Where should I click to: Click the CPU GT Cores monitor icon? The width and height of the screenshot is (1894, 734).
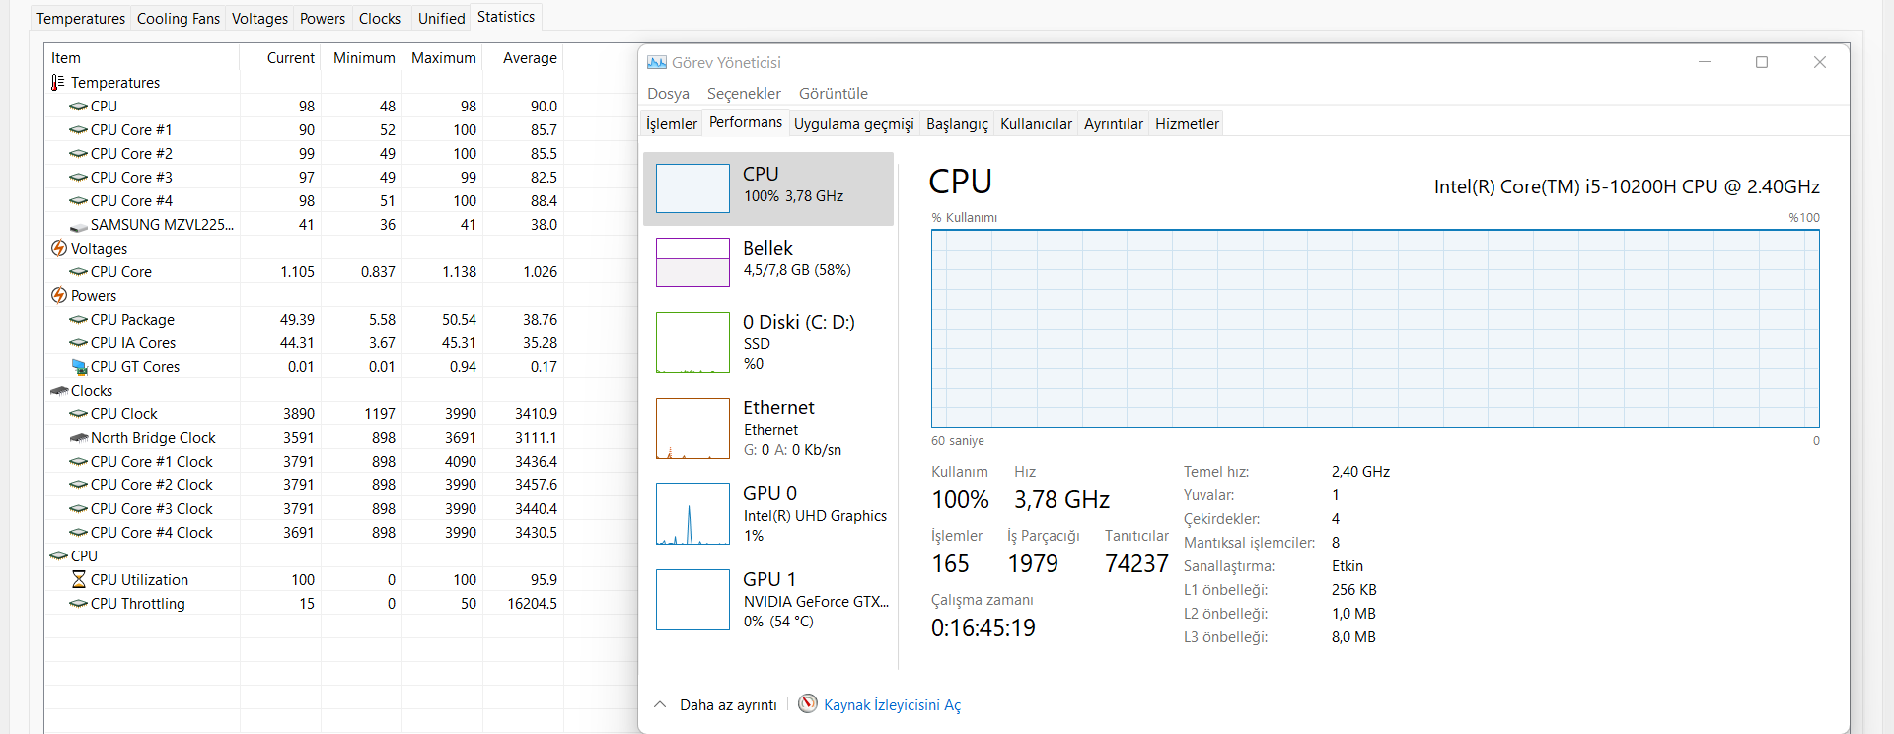coord(80,367)
